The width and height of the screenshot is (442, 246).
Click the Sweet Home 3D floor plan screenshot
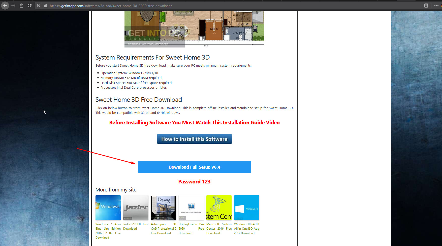point(194,29)
